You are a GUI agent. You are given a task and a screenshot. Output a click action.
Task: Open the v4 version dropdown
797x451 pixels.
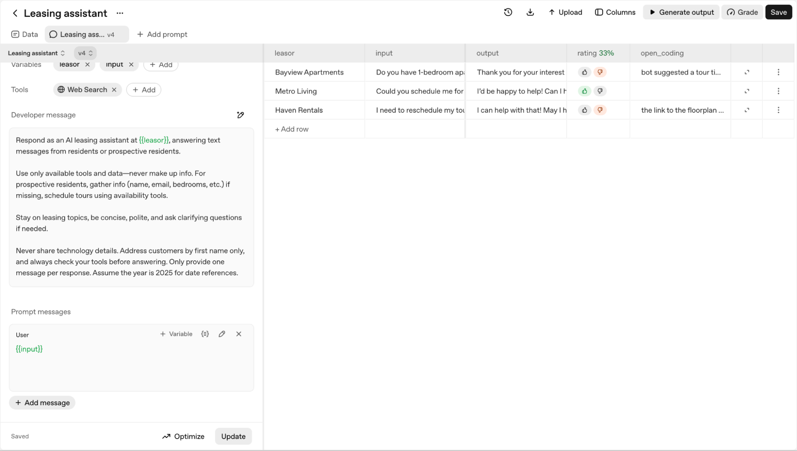85,53
